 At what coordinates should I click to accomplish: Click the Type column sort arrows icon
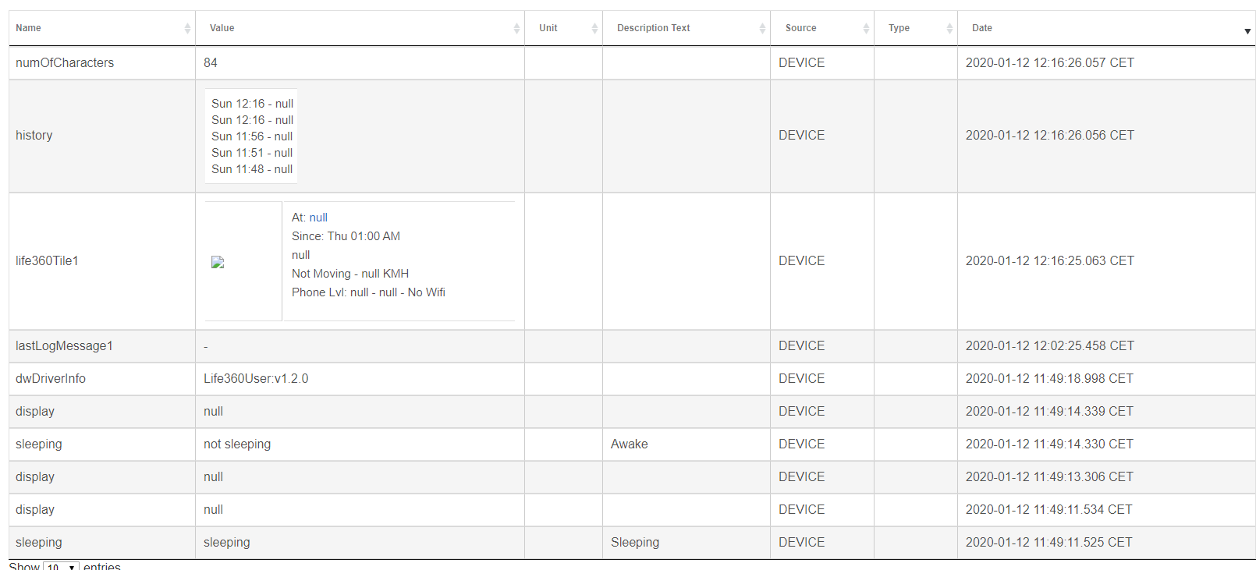point(949,28)
